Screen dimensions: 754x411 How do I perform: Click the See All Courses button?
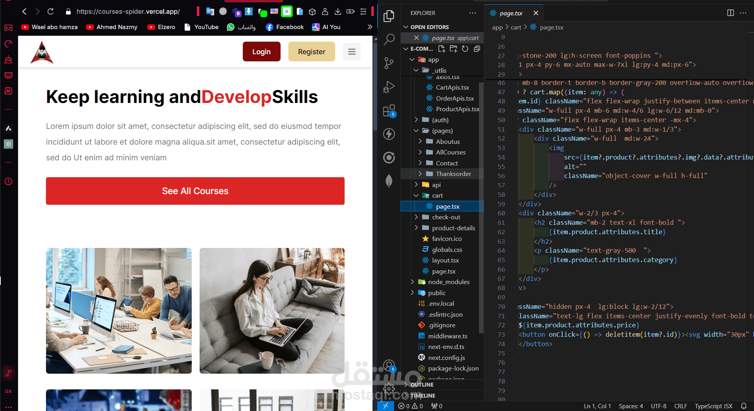[195, 191]
